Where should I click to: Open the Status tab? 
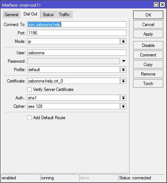click(48, 15)
